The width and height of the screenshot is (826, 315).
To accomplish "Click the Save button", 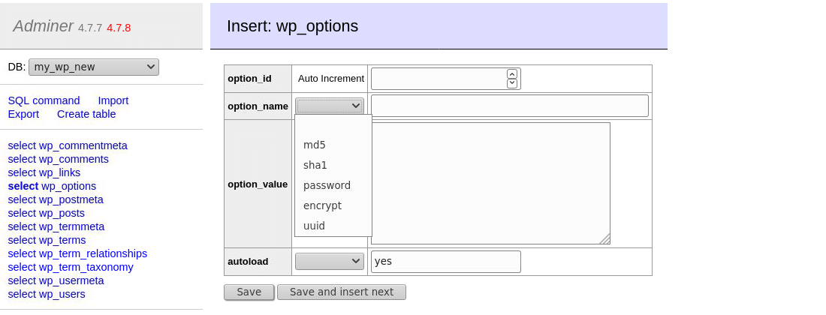I will (x=249, y=292).
